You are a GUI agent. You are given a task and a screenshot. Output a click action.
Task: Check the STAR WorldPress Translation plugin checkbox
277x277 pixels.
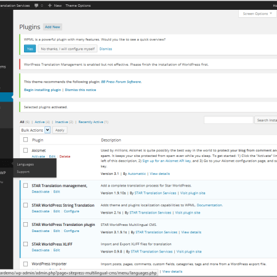tap(25, 225)
